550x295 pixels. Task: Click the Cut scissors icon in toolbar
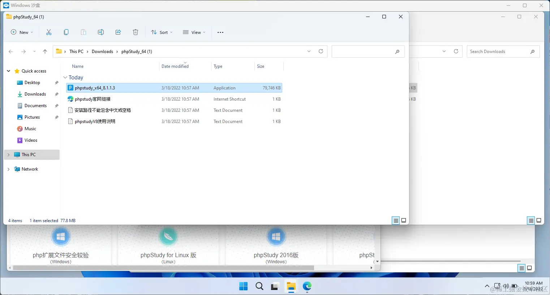point(49,32)
